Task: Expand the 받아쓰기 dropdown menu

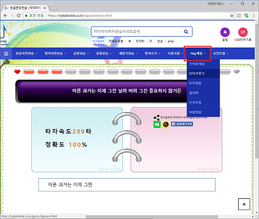Action: [153, 53]
